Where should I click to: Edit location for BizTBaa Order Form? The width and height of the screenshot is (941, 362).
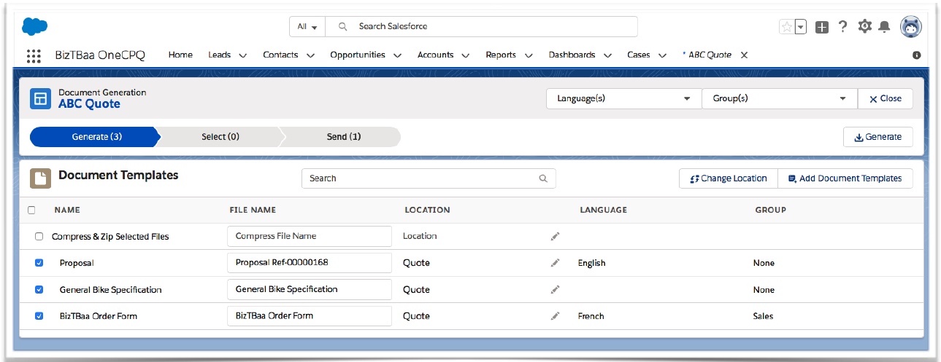click(x=555, y=316)
